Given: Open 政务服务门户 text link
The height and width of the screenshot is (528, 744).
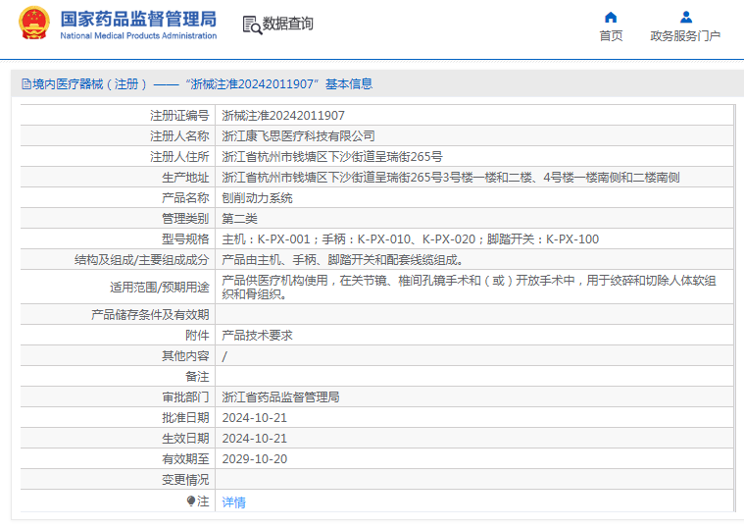Looking at the screenshot, I should (x=685, y=36).
